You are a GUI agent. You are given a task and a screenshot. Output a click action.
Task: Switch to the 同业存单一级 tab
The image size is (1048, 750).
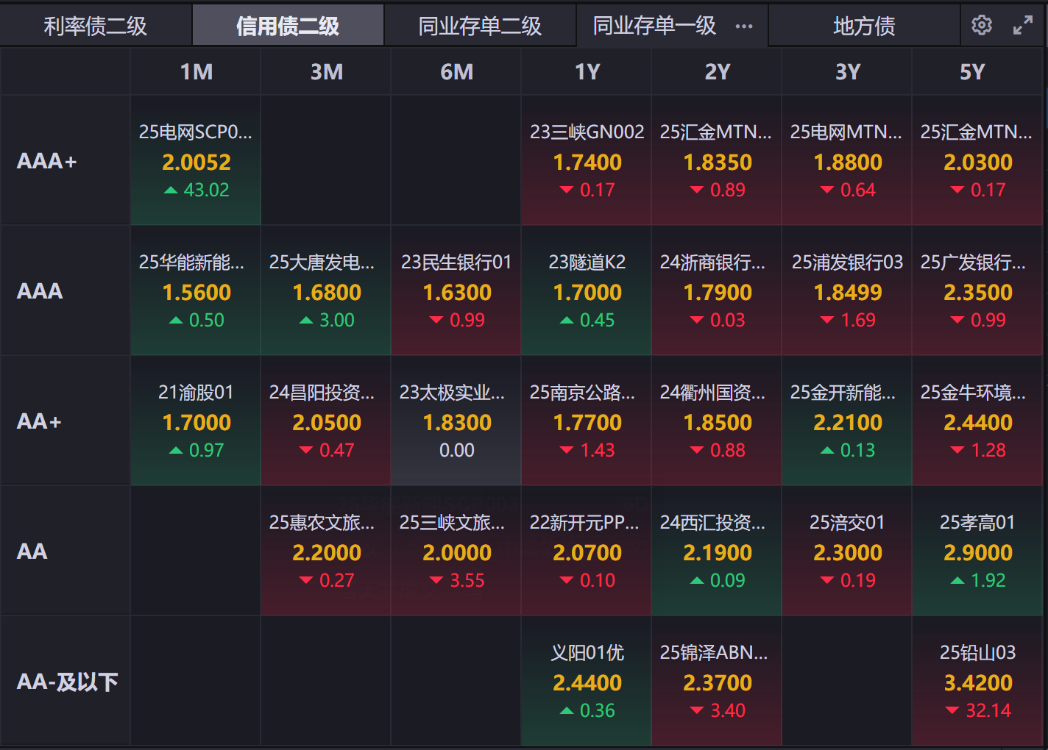[654, 26]
